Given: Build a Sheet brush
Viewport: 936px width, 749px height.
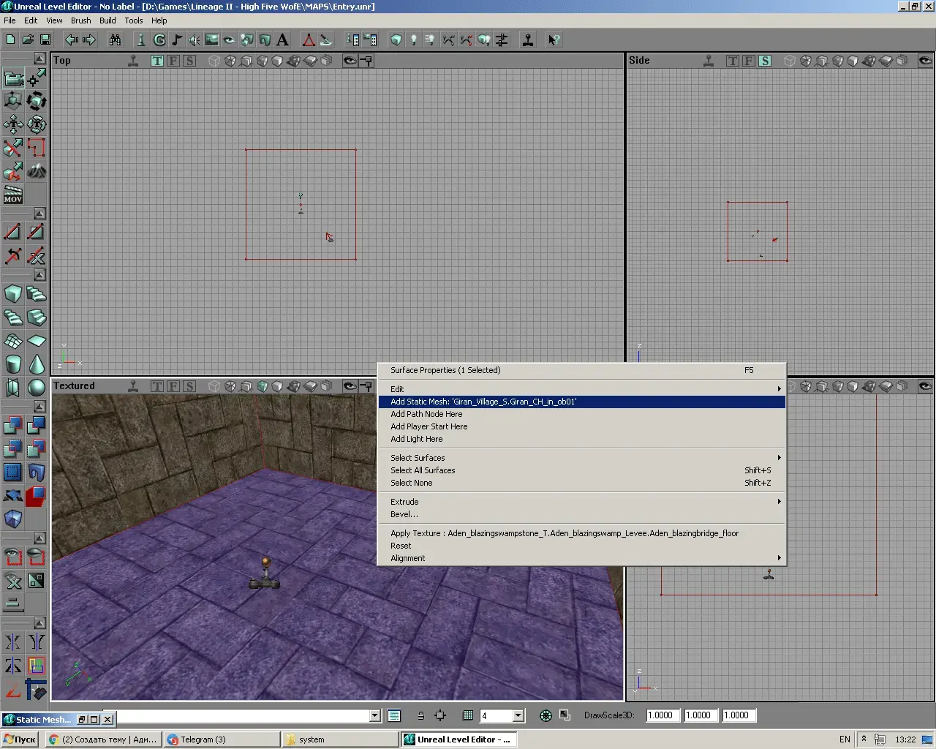Looking at the screenshot, I should coord(37,341).
